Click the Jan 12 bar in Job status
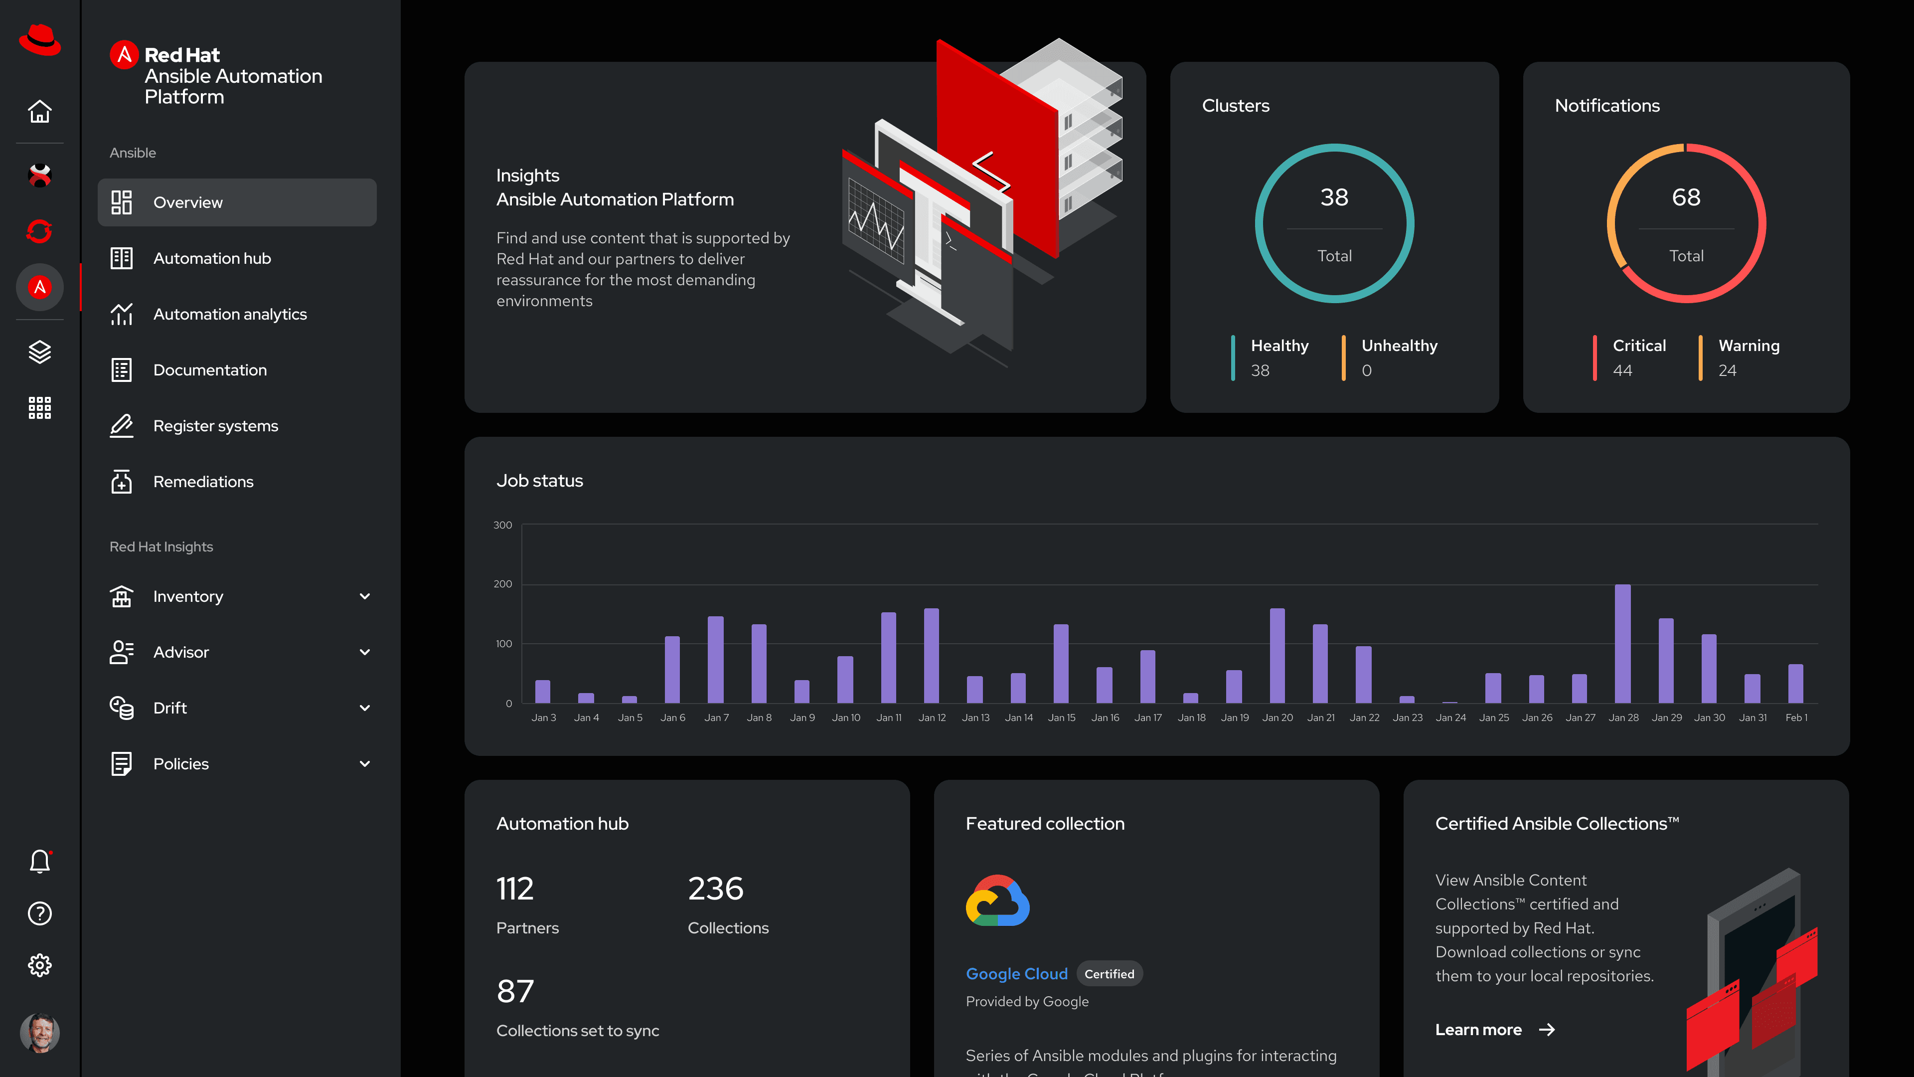The height and width of the screenshot is (1077, 1914). (931, 656)
